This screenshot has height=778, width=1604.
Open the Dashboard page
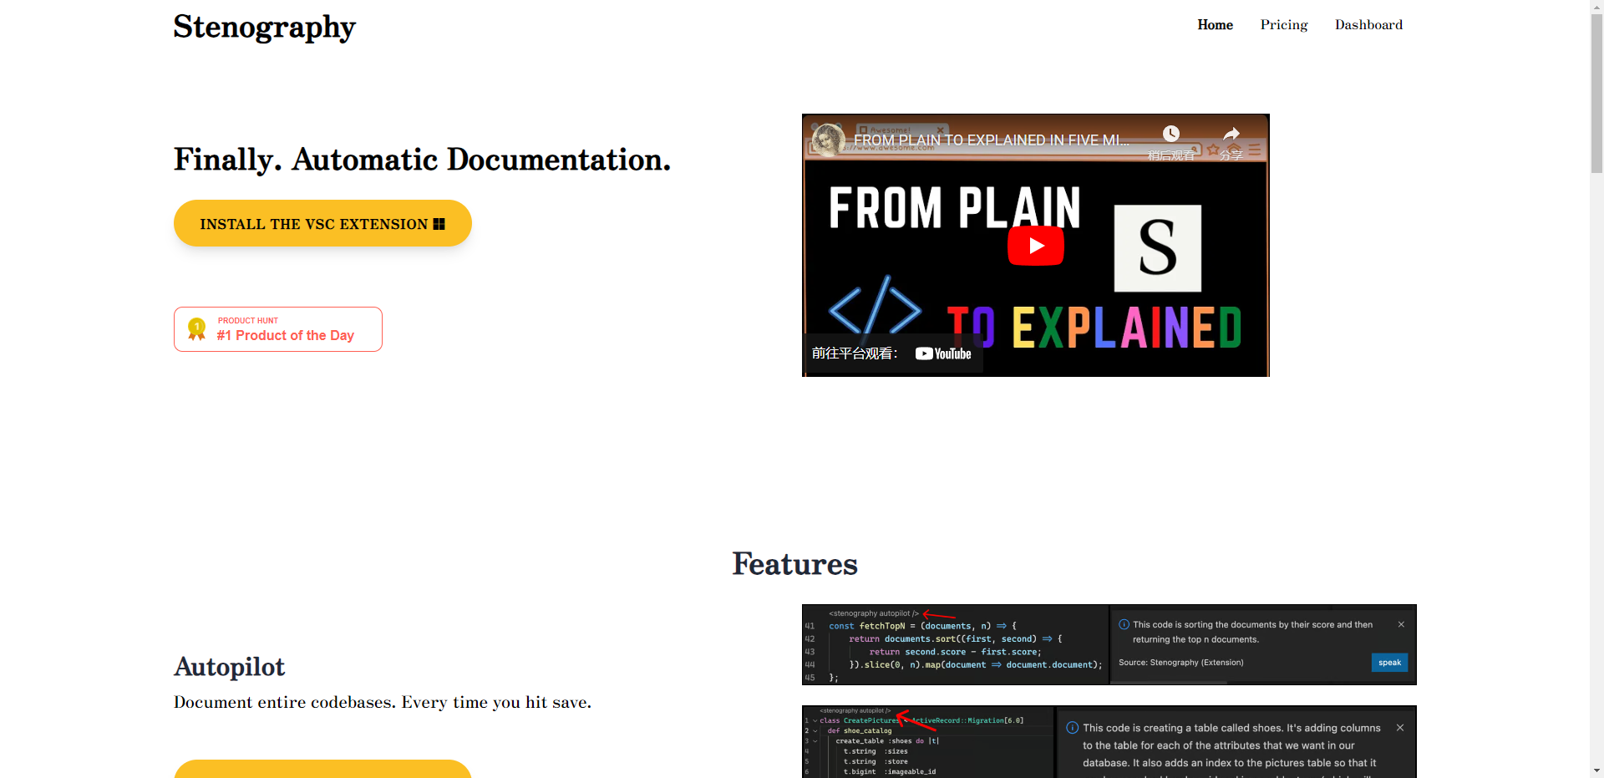(1368, 25)
